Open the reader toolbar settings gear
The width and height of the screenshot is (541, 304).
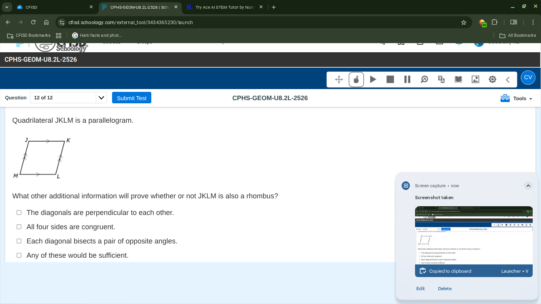493,80
